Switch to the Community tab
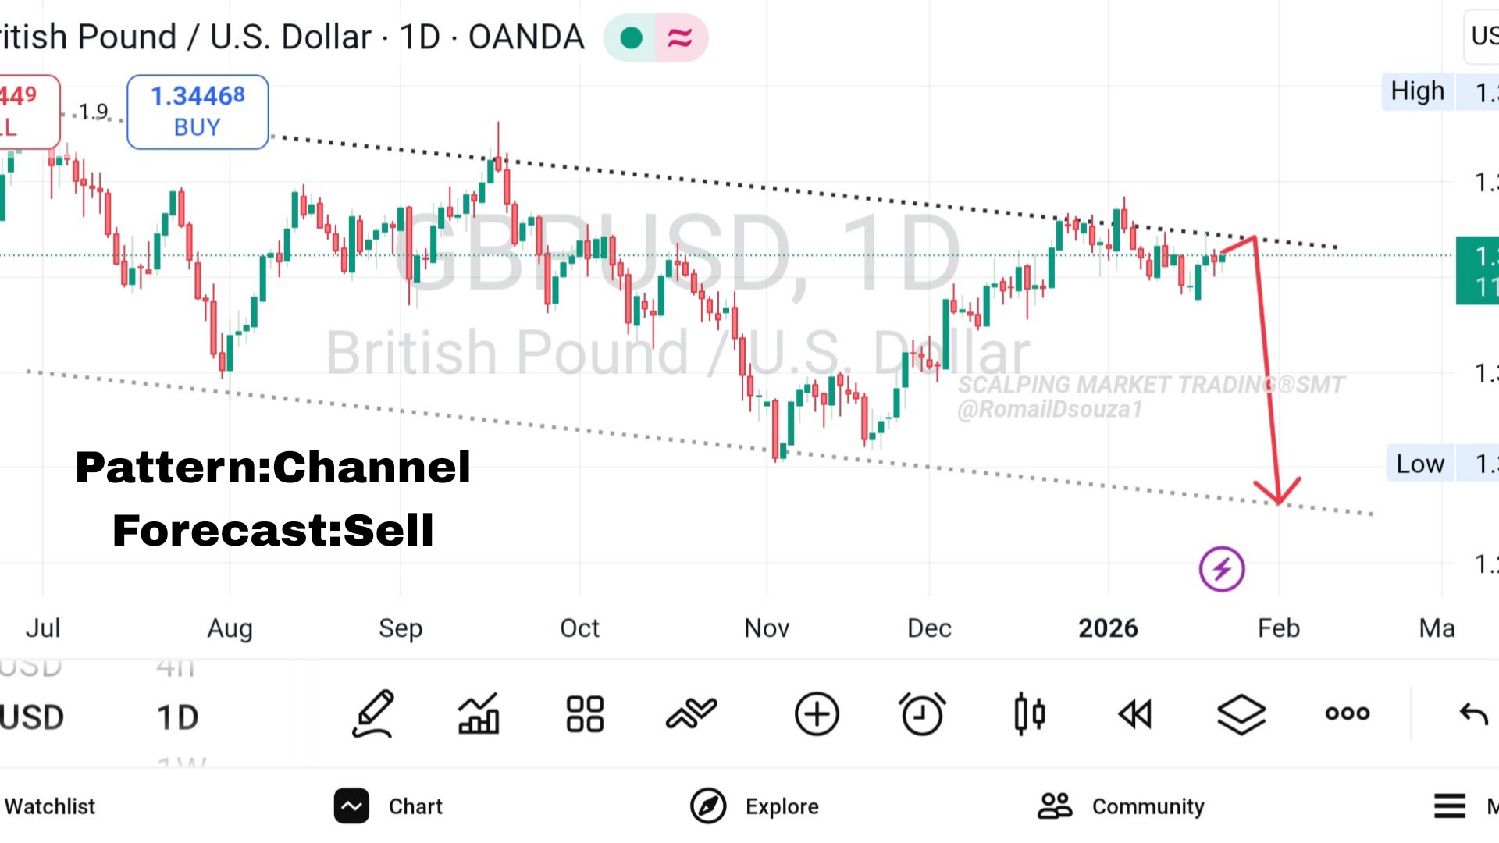The width and height of the screenshot is (1499, 843). [1121, 806]
